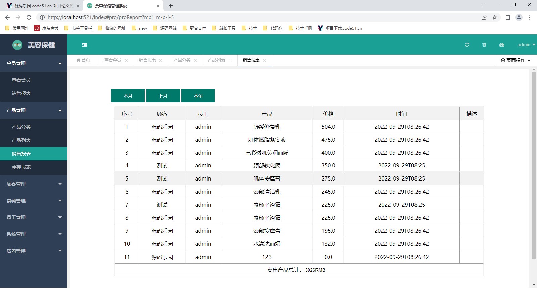537x288 pixels.
Task: Expand the 系统管理 sidebar section
Action: tap(34, 234)
